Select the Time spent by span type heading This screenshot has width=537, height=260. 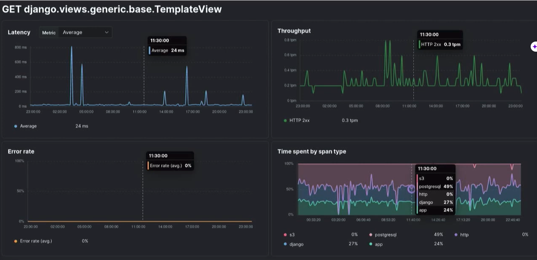click(311, 152)
